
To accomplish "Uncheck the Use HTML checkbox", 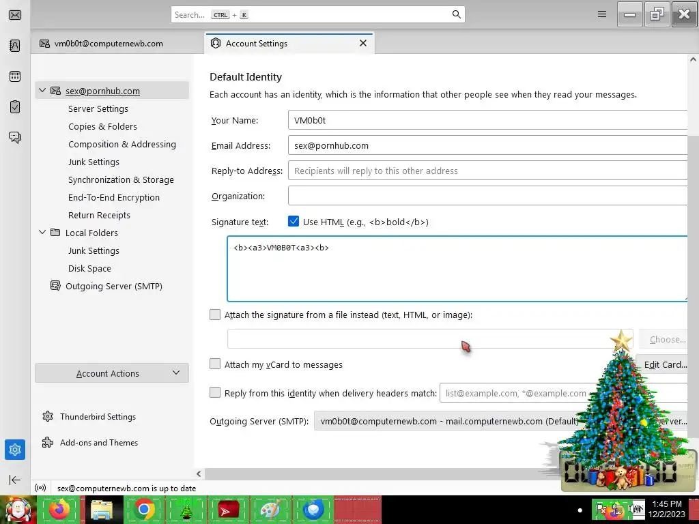I will point(294,221).
